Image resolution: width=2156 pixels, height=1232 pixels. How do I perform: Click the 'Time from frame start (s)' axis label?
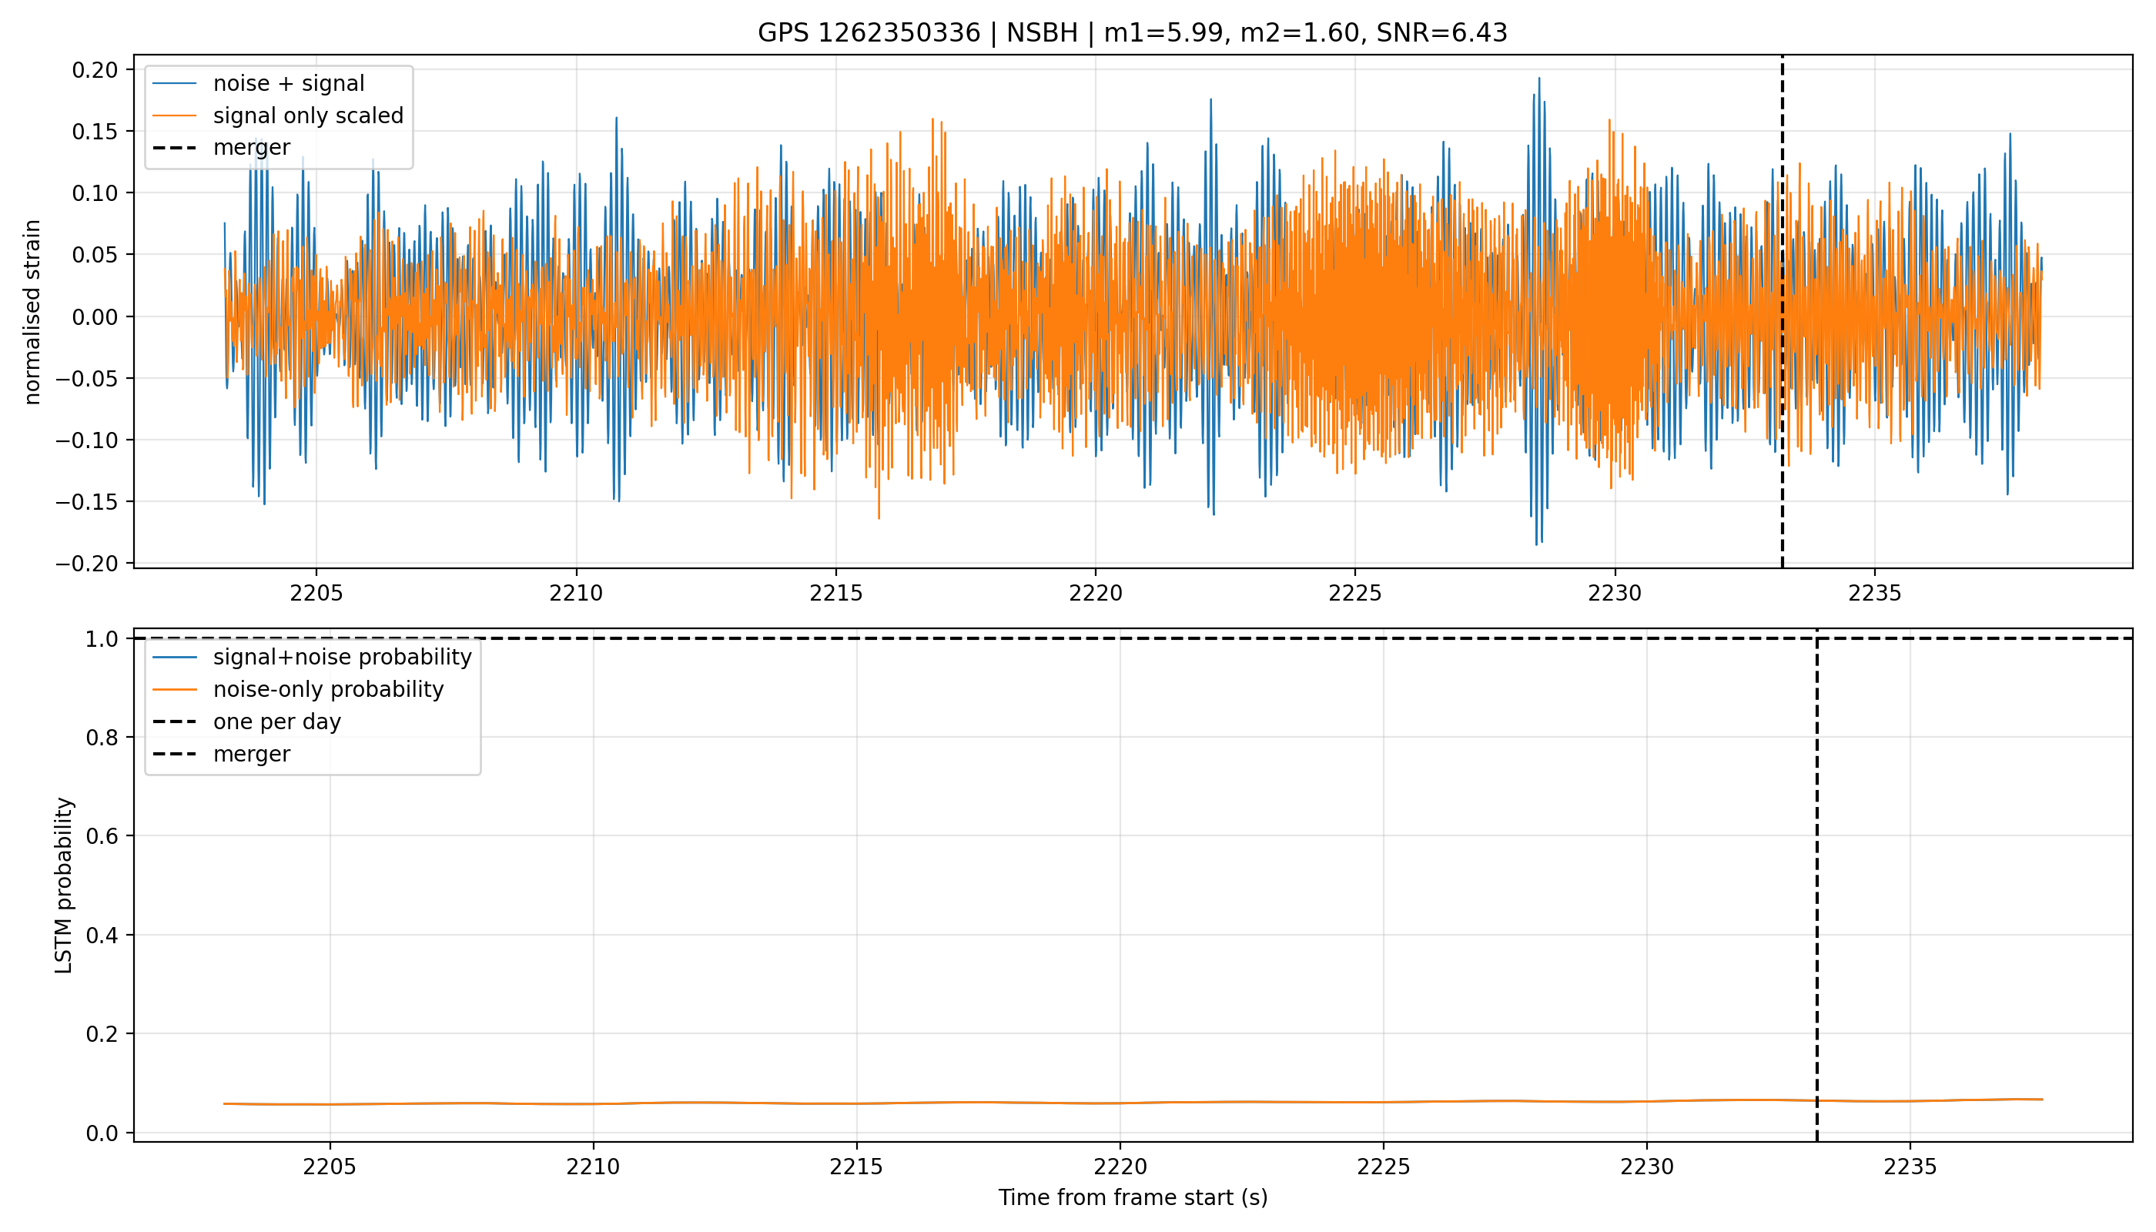pyautogui.click(x=1132, y=1198)
